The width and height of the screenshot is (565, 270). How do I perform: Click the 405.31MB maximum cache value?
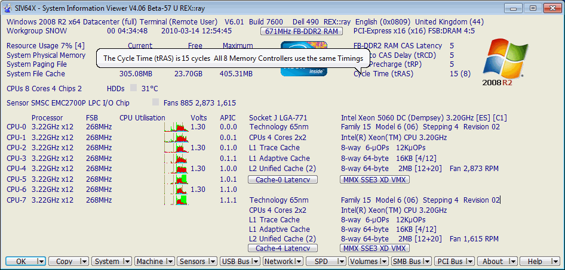(236, 74)
